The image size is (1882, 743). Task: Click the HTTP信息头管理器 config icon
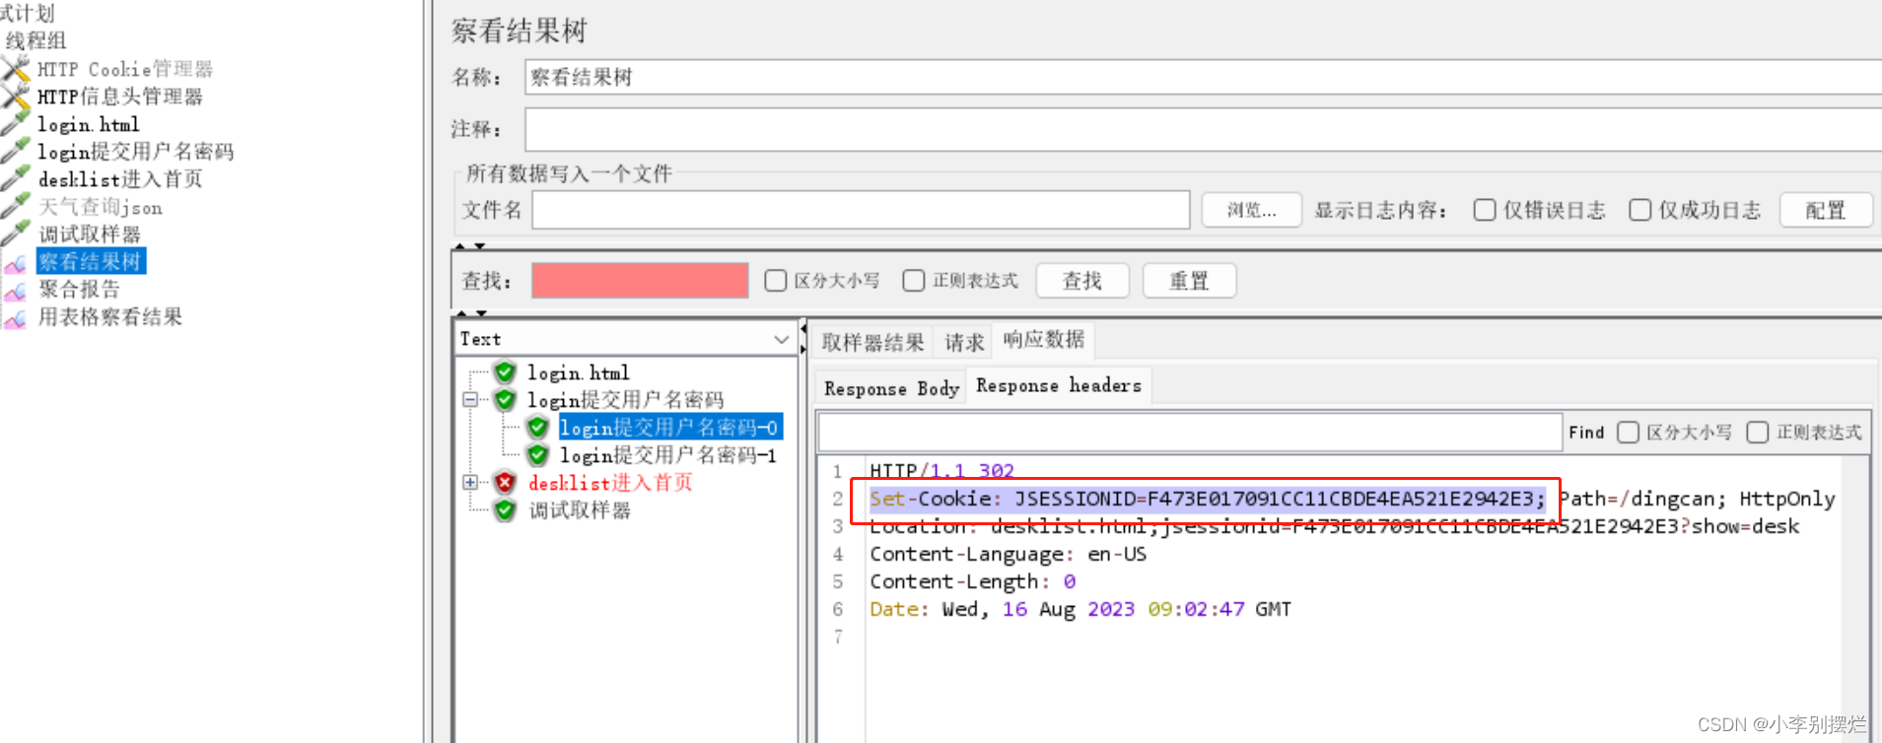click(x=15, y=97)
